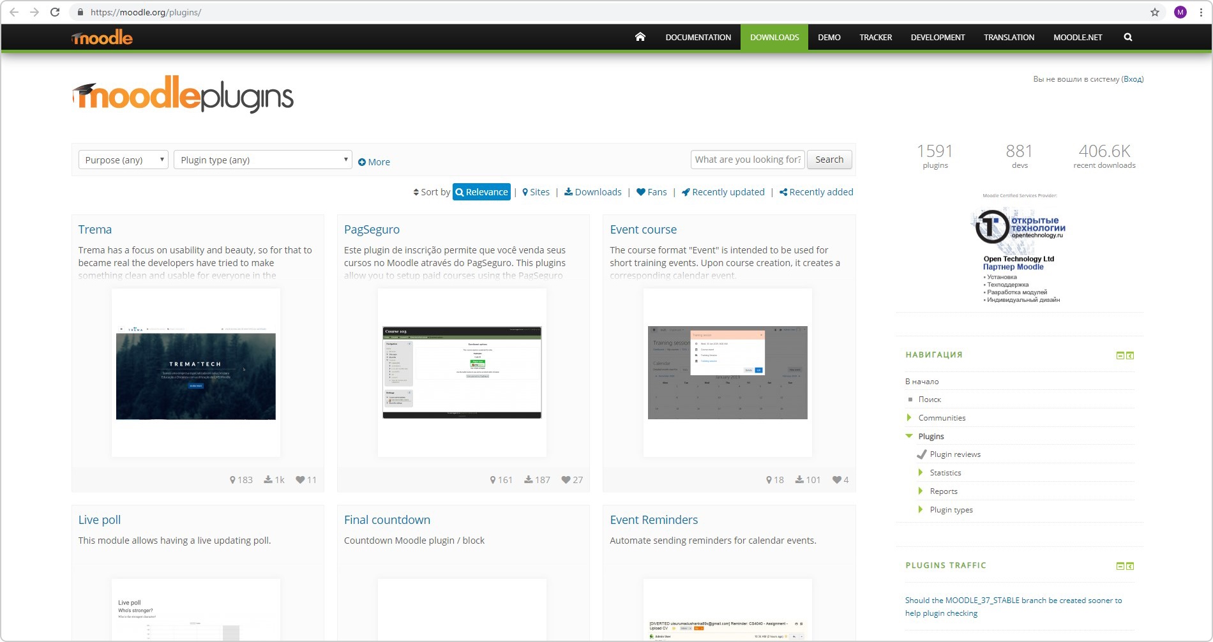Collapse the Plugins navigation tree node
The height and width of the screenshot is (642, 1213).
pyautogui.click(x=909, y=436)
